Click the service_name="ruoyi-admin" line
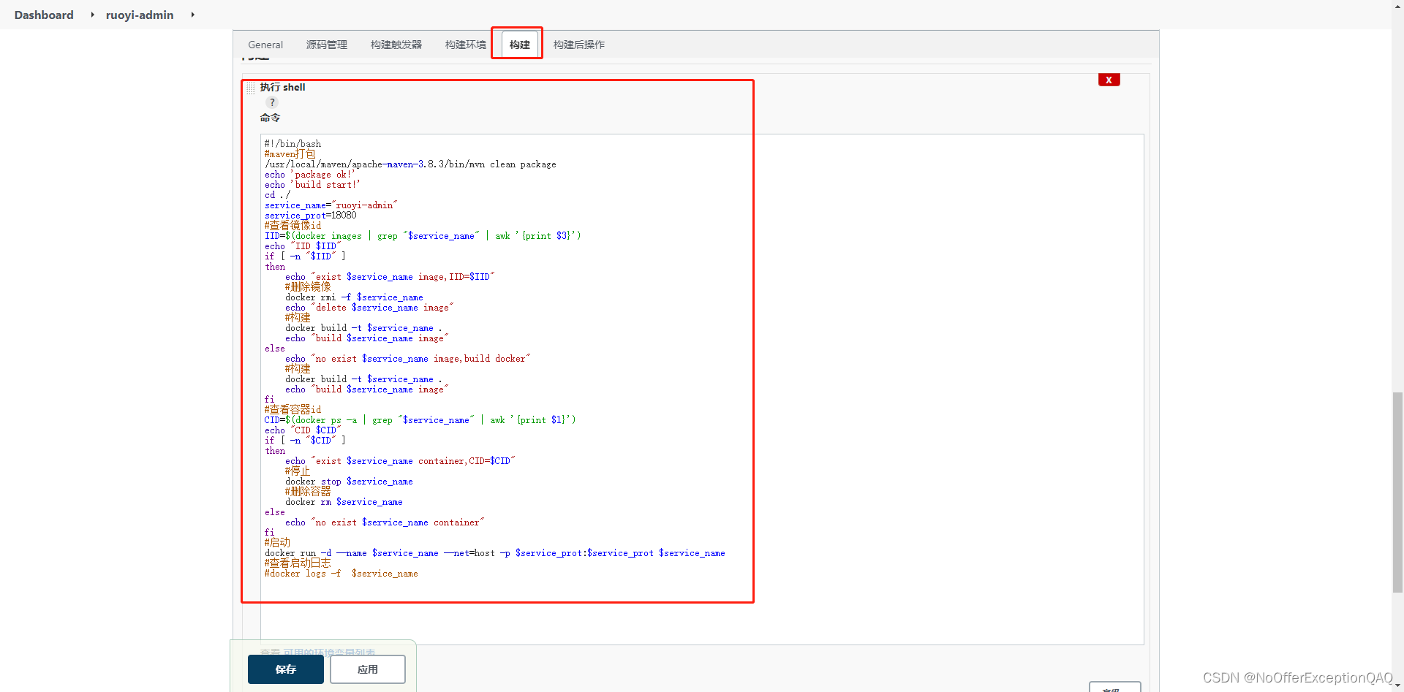The image size is (1404, 692). [x=331, y=205]
